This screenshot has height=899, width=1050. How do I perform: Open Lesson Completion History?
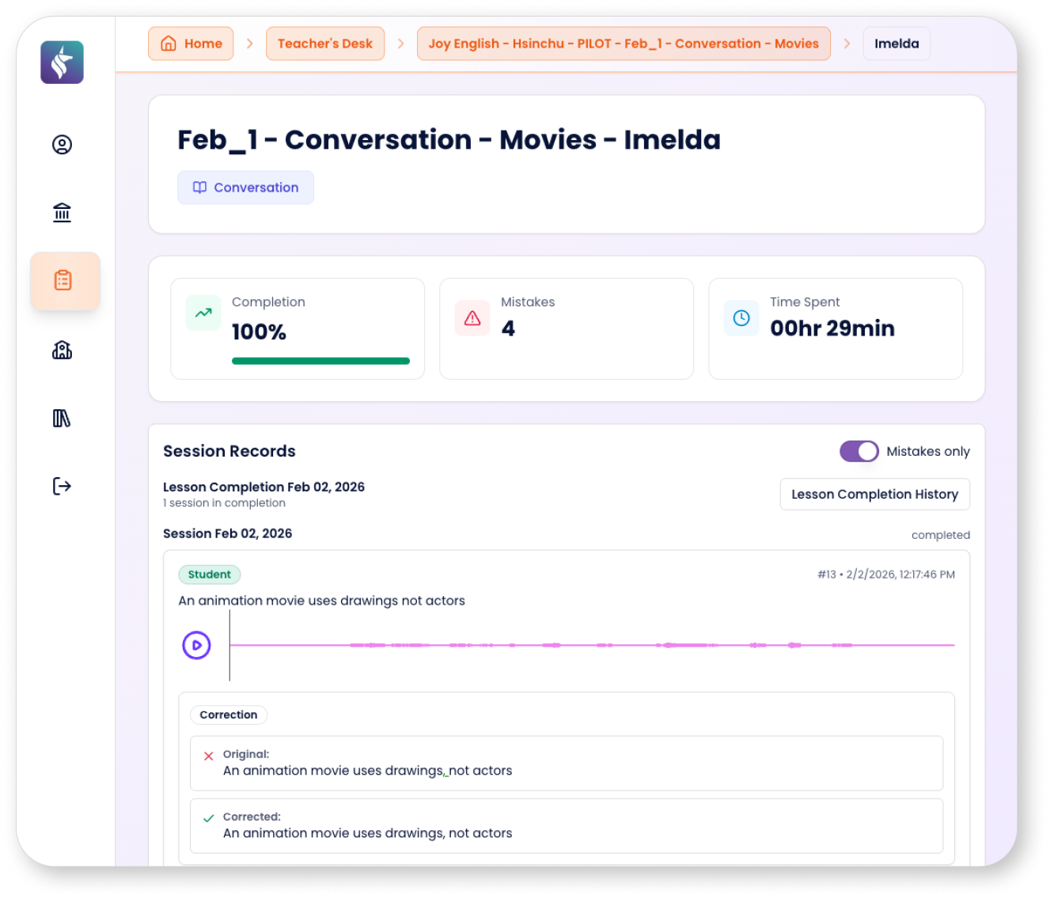coord(874,494)
